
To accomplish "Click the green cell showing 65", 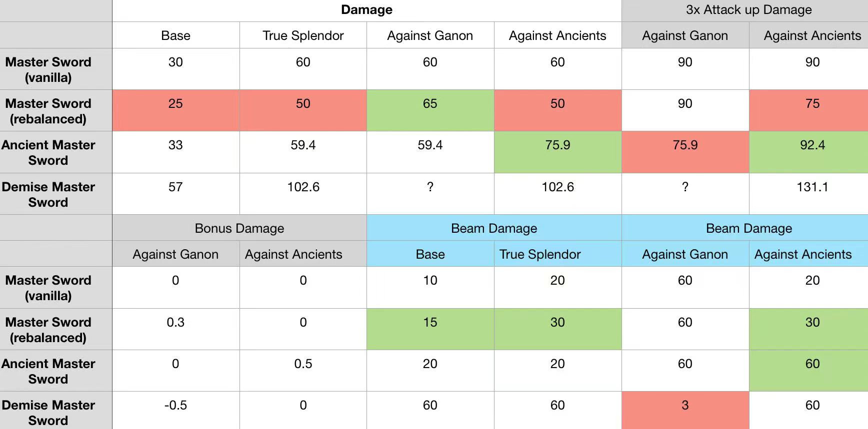I will (x=430, y=104).
